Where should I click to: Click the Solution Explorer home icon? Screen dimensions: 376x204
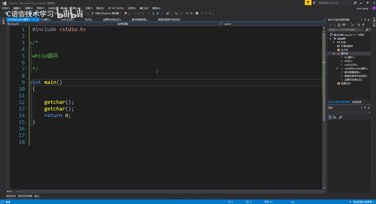coord(338,25)
